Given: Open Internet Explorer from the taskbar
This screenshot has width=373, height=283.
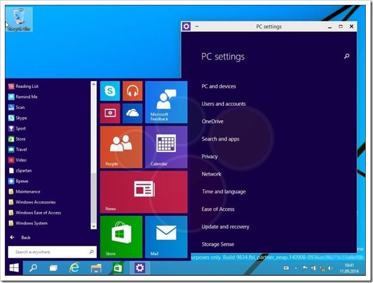Looking at the screenshot, I should click(75, 267).
